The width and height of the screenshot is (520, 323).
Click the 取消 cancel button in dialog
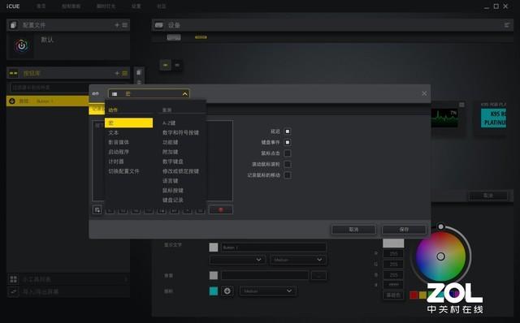click(353, 229)
